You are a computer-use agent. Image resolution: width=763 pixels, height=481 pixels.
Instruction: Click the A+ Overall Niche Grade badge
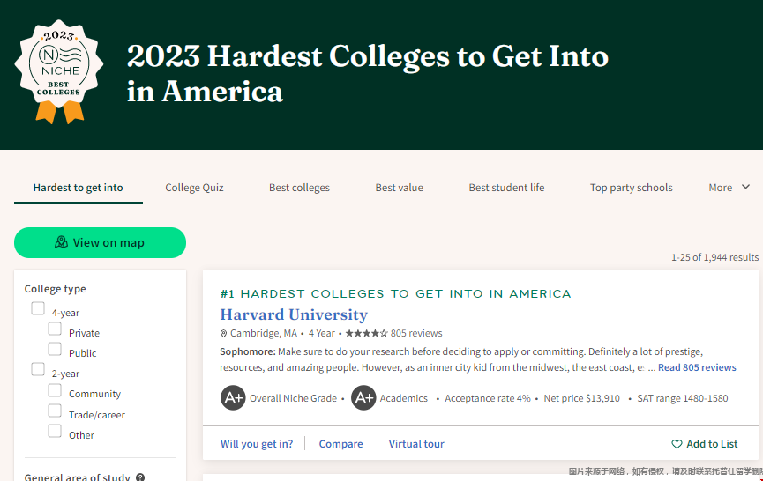click(233, 398)
